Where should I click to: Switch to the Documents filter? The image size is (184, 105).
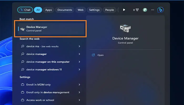coord(65,10)
